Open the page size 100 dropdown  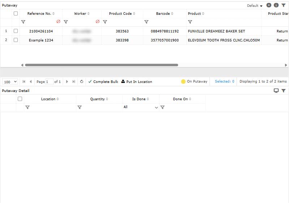(x=10, y=82)
